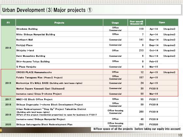The width and height of the screenshot is (183, 137).
Task: Select the "Projects" column header
Action: coord(59,23)
